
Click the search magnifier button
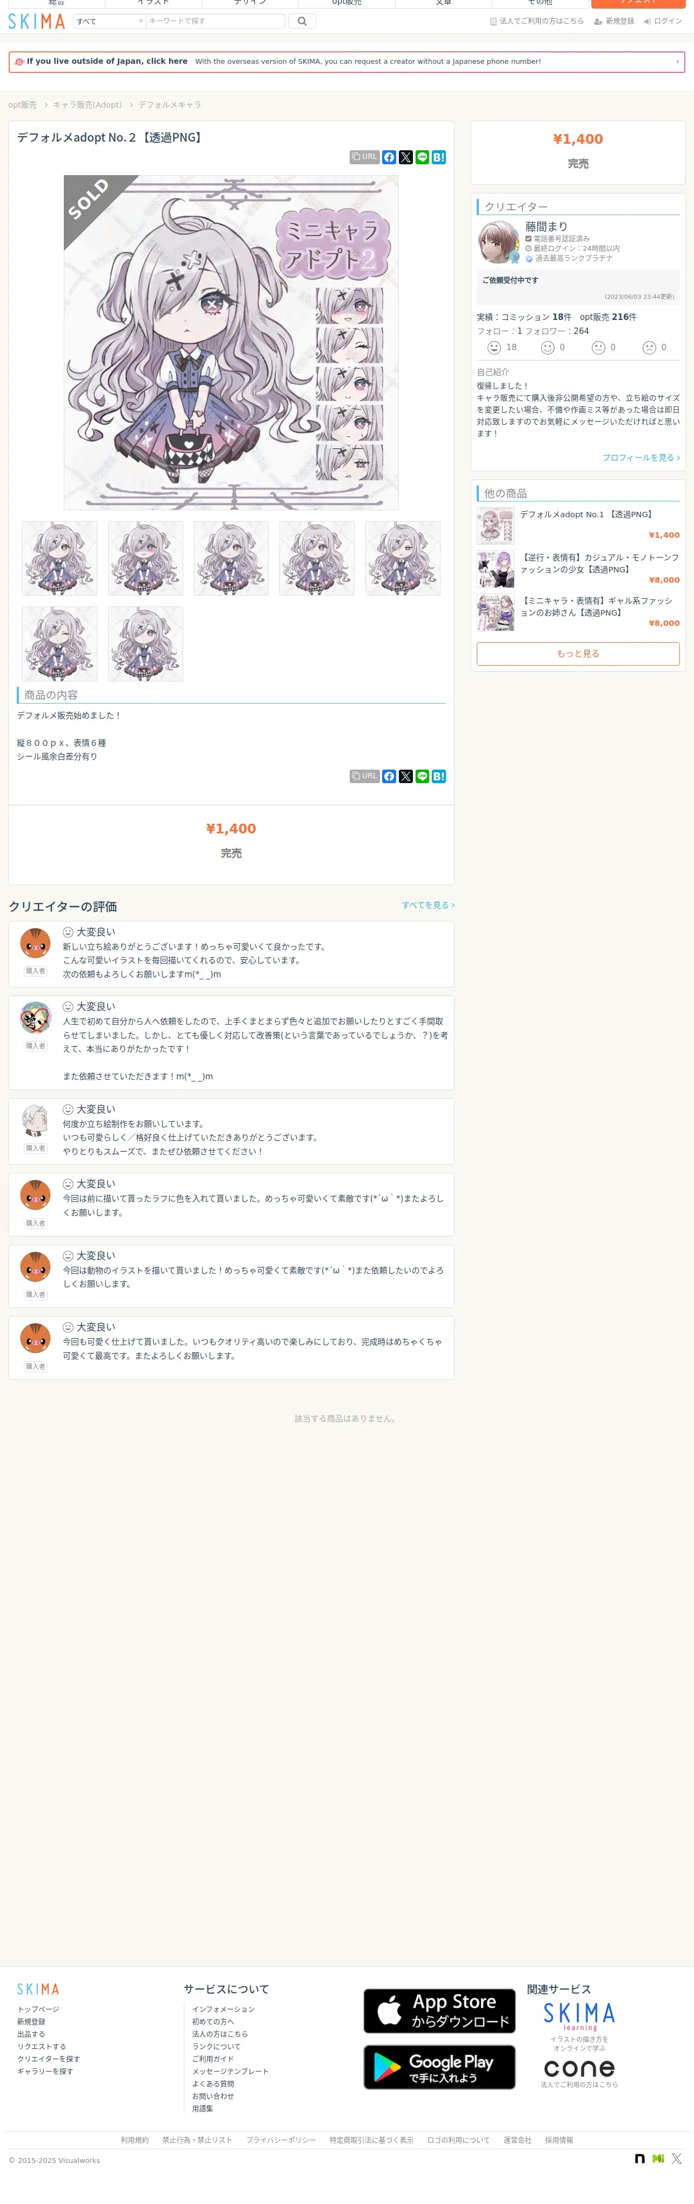(x=302, y=22)
